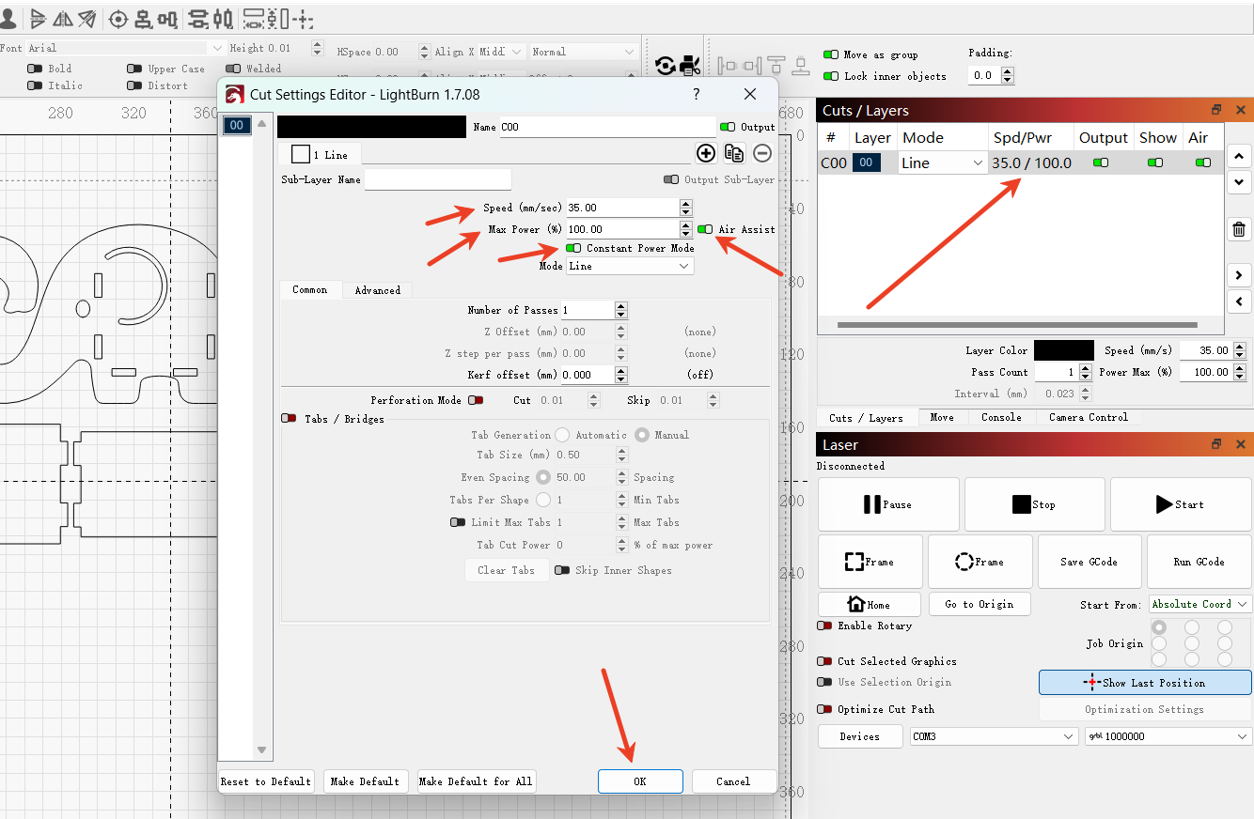Click the delete layer trash icon

pos(1239,229)
